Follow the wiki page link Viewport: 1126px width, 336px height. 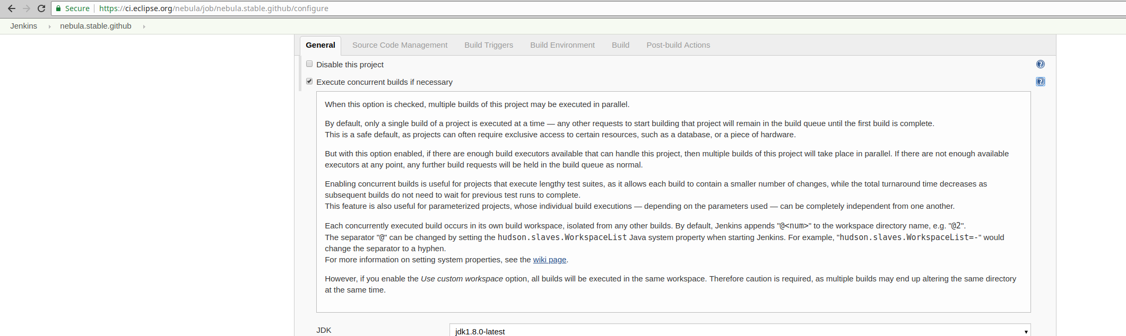point(549,260)
